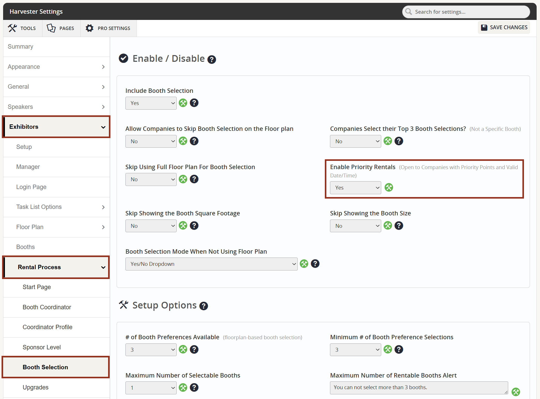
Task: Click green tools icon for Top 3 Booth Selections
Action: click(388, 141)
